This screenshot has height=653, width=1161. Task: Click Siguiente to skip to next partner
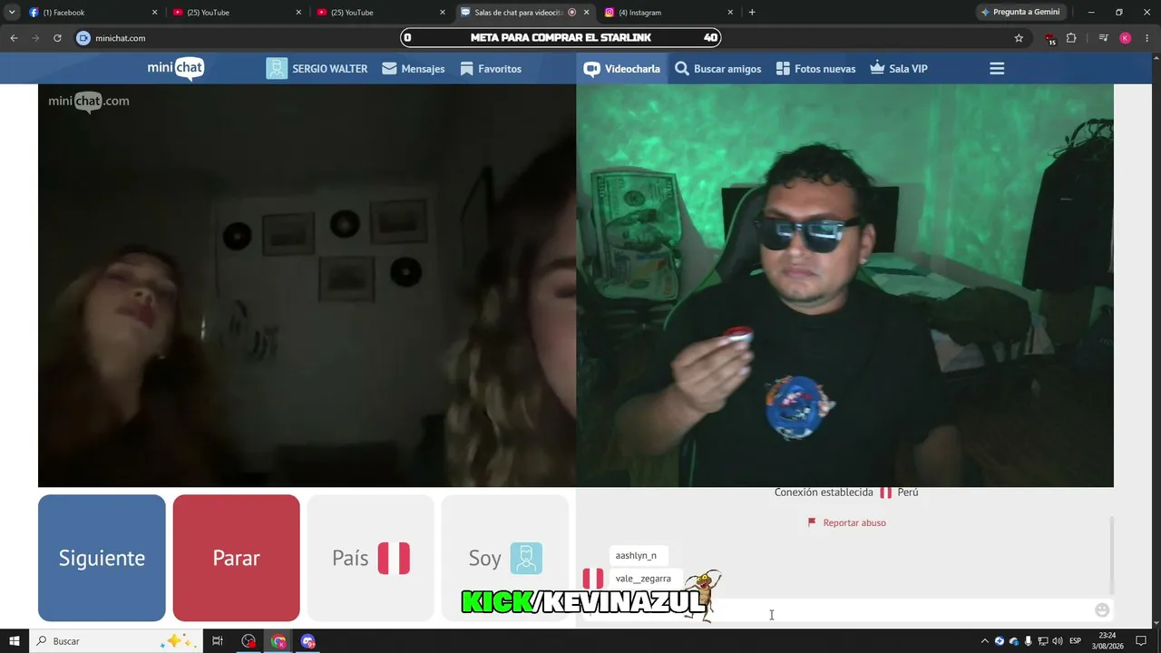pyautogui.click(x=102, y=558)
